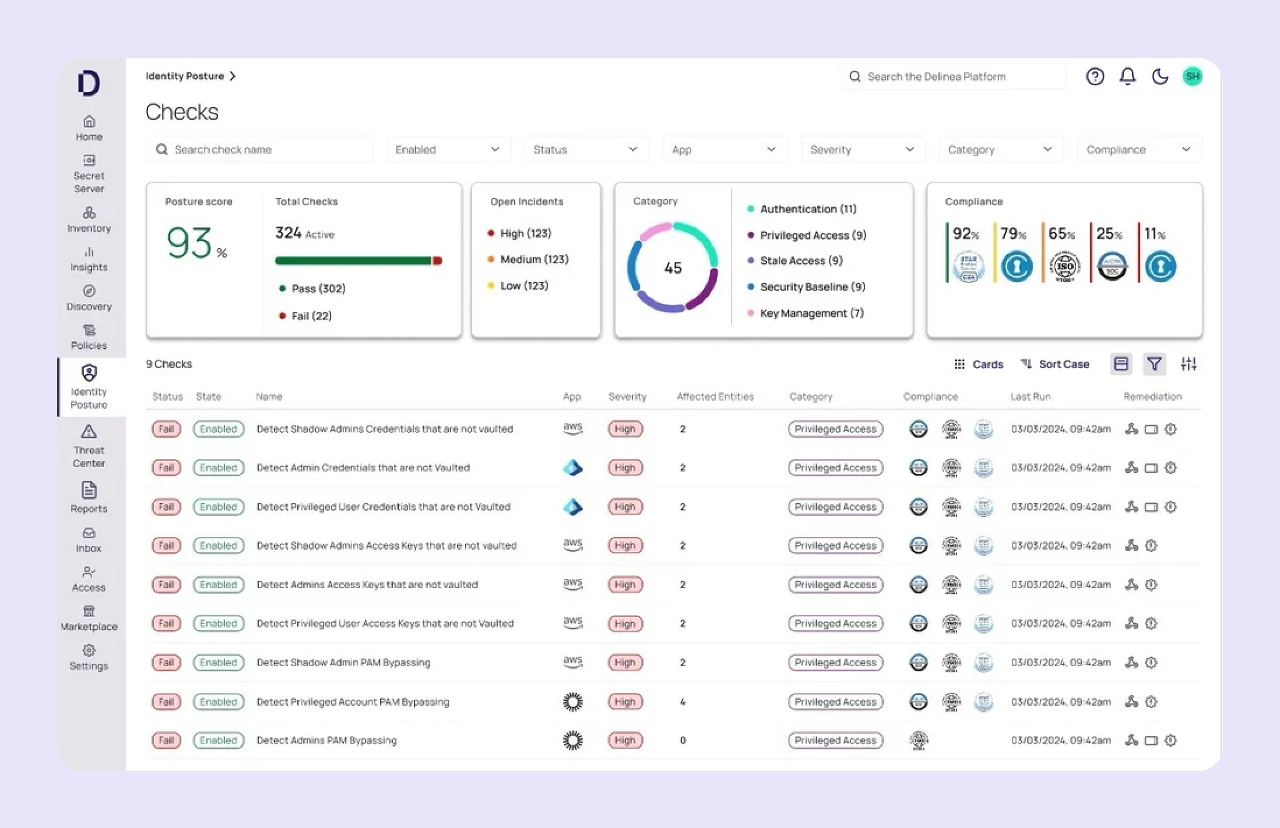The width and height of the screenshot is (1280, 828).
Task: Click Authentication (11) category legend
Action: coord(802,209)
